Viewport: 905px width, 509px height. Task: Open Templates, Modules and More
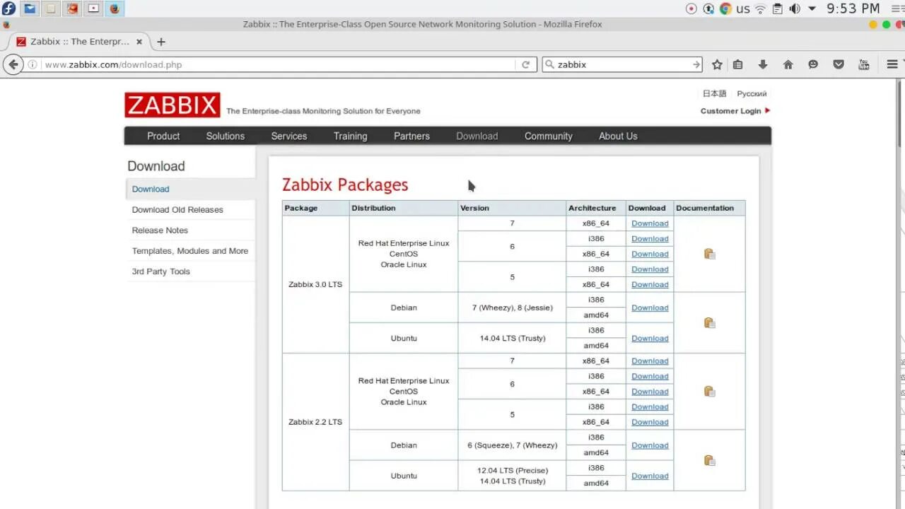click(190, 250)
